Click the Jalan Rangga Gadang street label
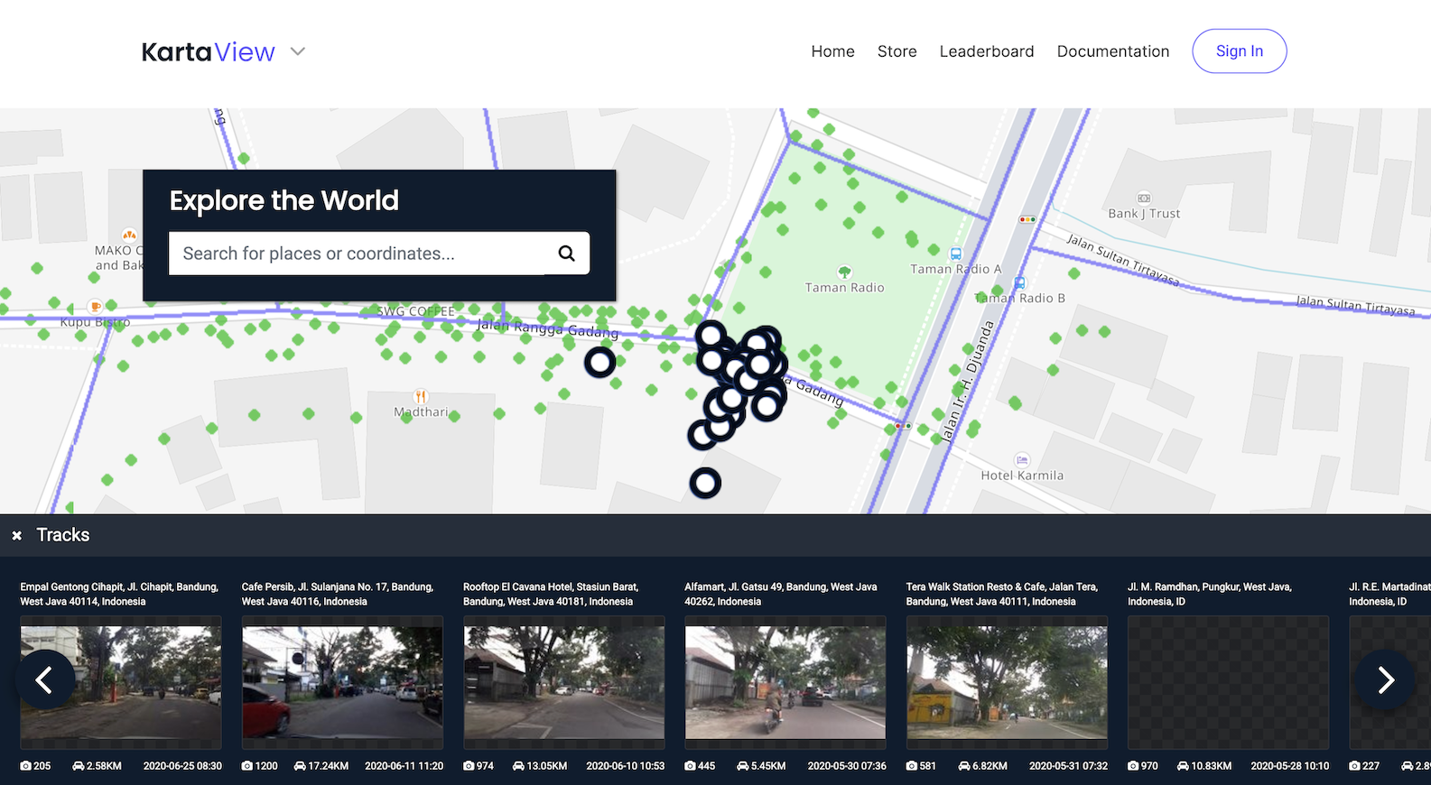Image resolution: width=1431 pixels, height=785 pixels. click(x=548, y=328)
